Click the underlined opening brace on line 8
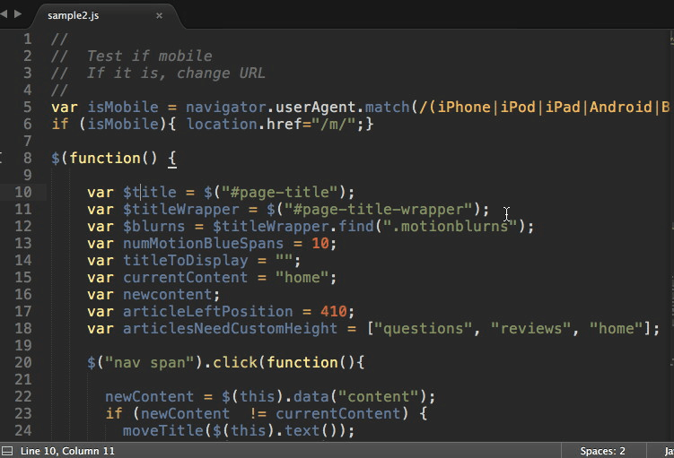This screenshot has height=458, width=674. pyautogui.click(x=172, y=159)
